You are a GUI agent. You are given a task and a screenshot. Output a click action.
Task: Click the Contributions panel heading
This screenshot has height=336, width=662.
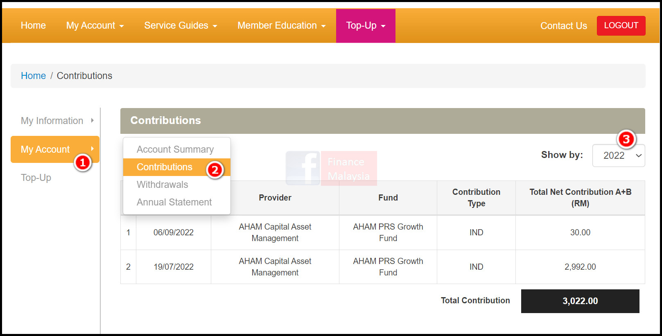click(166, 120)
